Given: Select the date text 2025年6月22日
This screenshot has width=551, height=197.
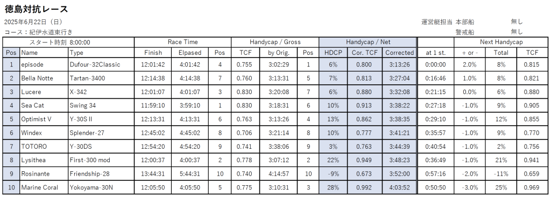Looking at the screenshot, I should 33,21.
